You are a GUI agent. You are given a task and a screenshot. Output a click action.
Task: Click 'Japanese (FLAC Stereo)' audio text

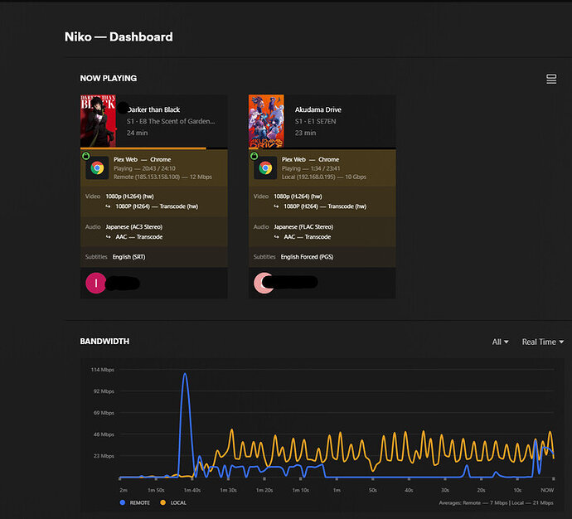click(x=303, y=227)
